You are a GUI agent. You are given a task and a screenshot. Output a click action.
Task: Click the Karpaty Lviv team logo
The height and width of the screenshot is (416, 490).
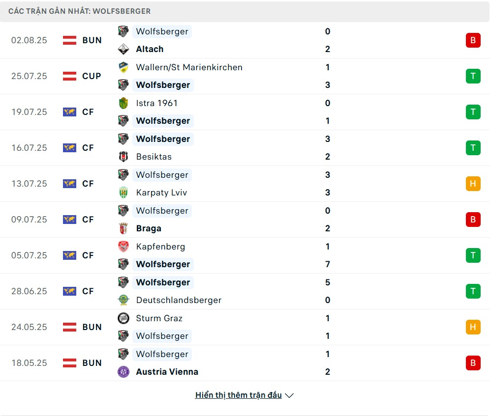123,193
